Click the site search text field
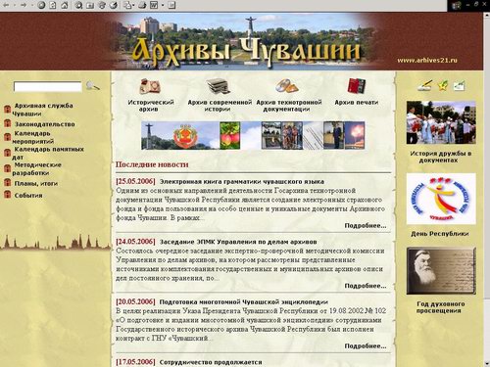Image resolution: width=490 pixels, height=367 pixels. coord(48,87)
